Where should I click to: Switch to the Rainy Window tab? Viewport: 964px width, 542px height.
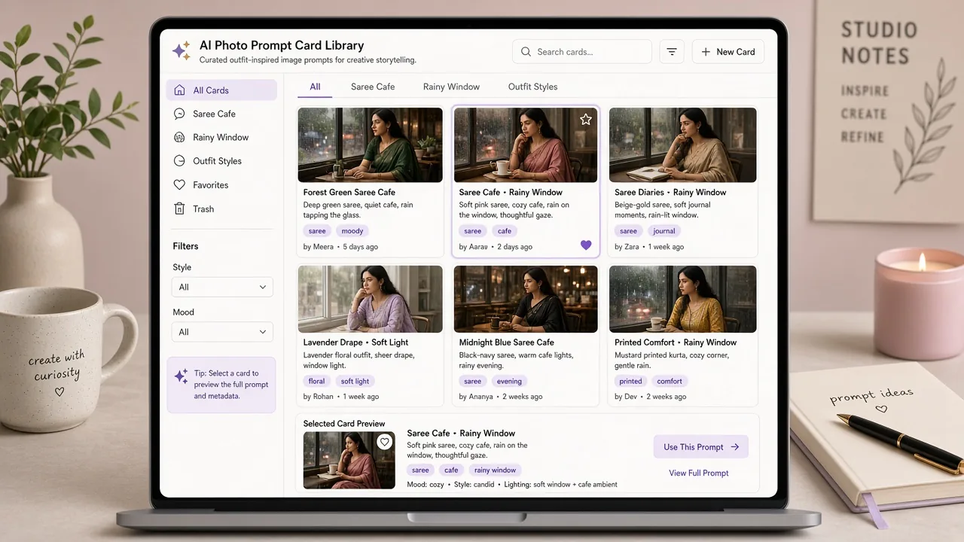pyautogui.click(x=451, y=87)
